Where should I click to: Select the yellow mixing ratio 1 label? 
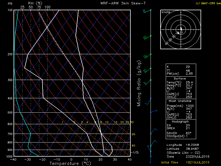click(62, 122)
